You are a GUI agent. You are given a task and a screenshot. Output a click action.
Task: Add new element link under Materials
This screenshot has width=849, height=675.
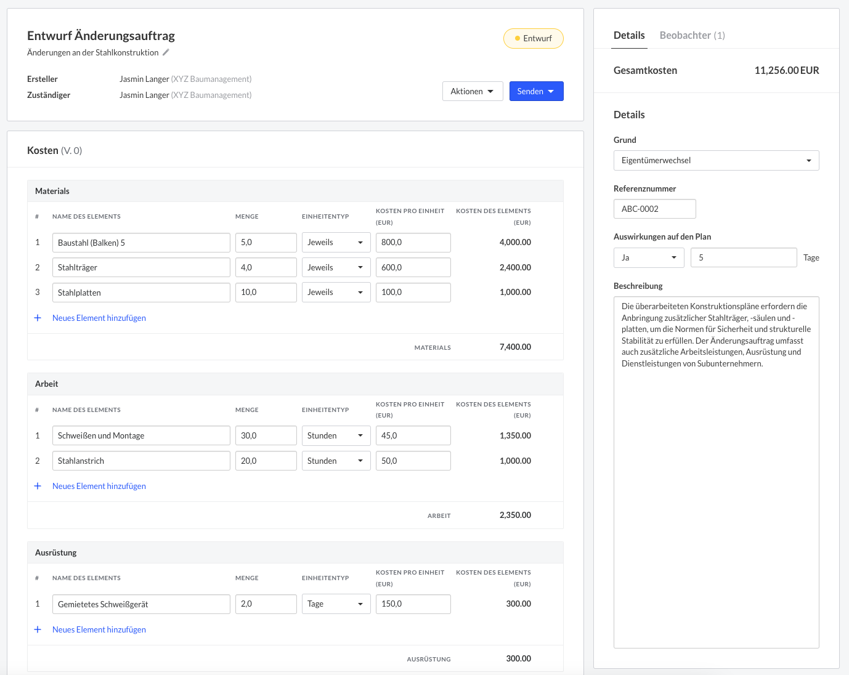pyautogui.click(x=99, y=318)
